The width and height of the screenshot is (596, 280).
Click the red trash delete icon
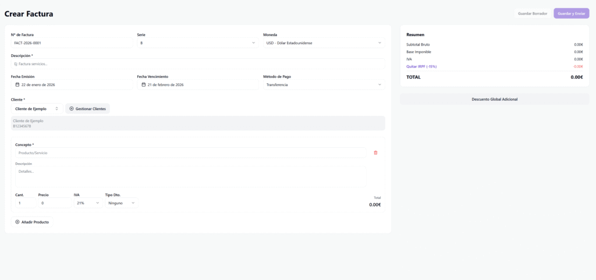point(375,153)
